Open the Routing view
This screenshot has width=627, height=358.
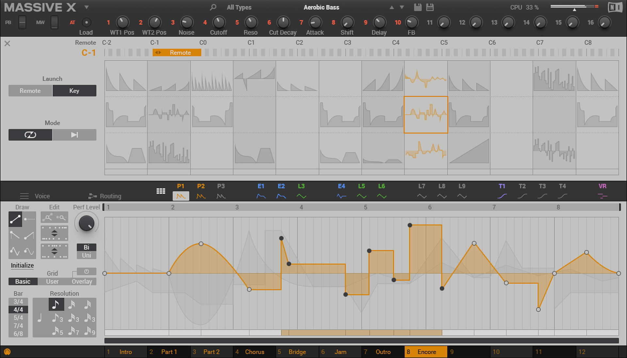coord(111,196)
